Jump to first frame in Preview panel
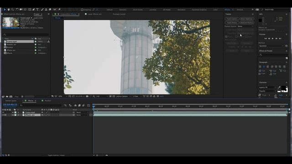 pos(266,38)
